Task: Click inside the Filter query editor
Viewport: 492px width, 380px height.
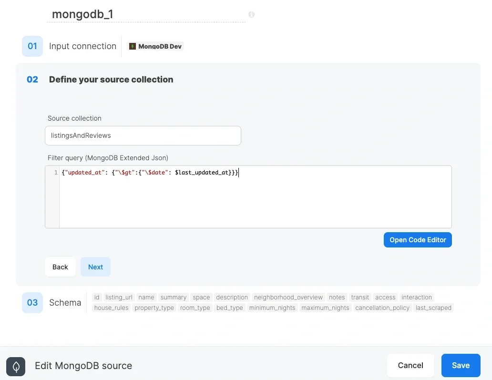Action: click(x=255, y=197)
